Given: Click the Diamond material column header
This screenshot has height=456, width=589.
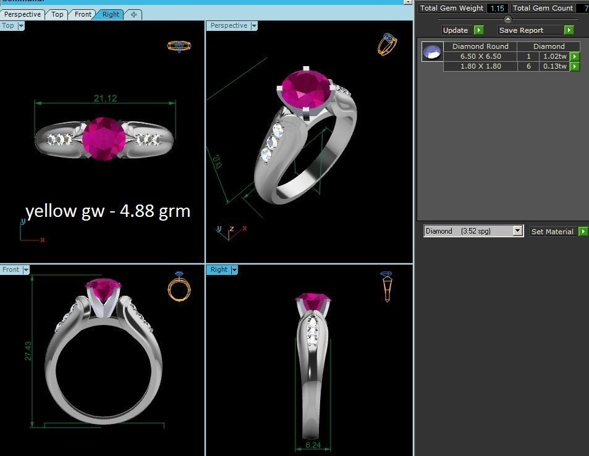Looking at the screenshot, I should pos(549,46).
